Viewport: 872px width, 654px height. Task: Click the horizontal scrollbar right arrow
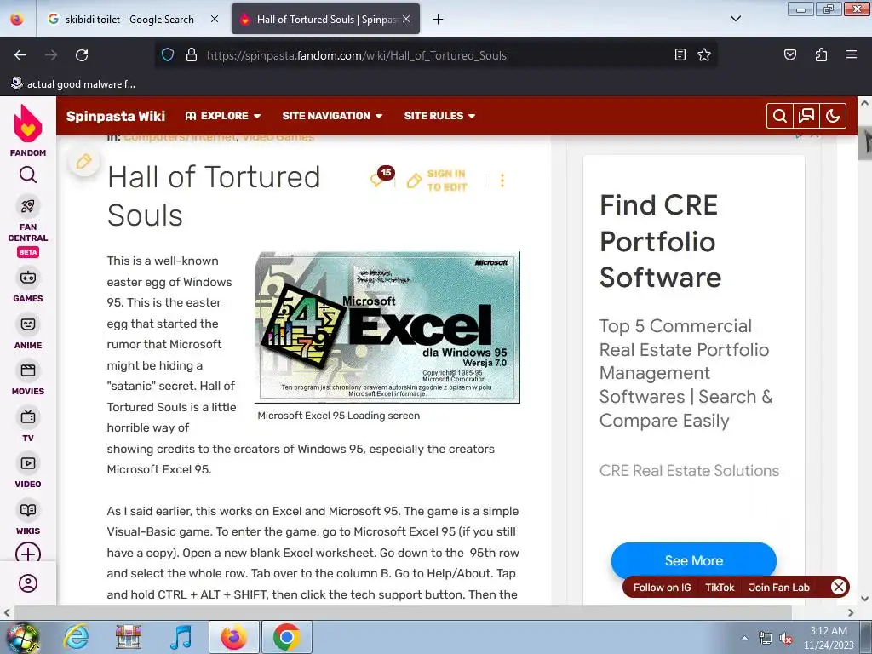851,613
